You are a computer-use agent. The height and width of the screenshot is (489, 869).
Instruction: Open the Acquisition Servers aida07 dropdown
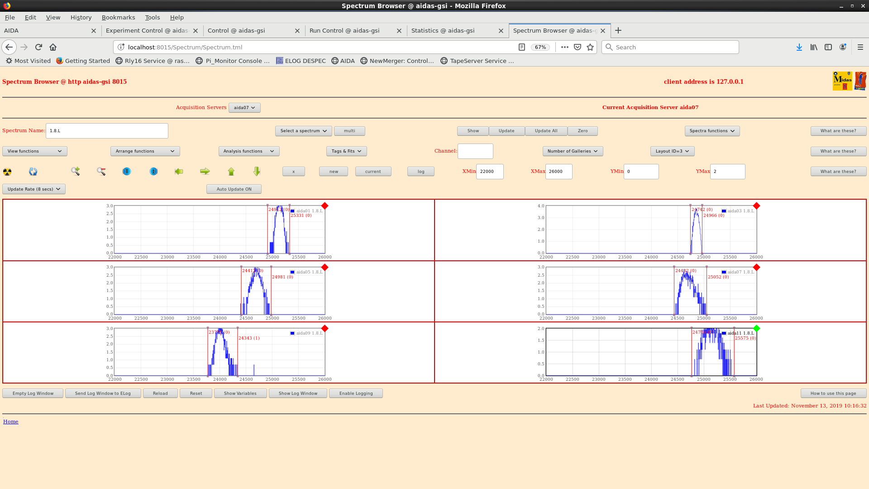coord(244,108)
